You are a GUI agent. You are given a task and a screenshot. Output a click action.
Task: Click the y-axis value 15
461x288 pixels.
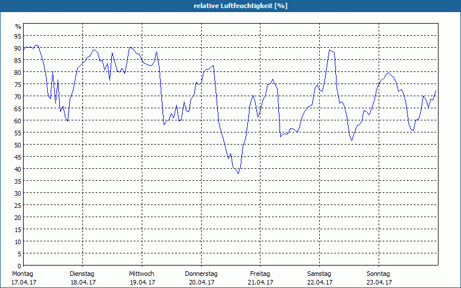tap(18, 230)
